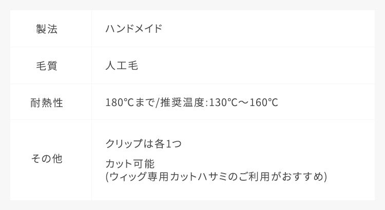Select the クリップは各1つ line

143,144
